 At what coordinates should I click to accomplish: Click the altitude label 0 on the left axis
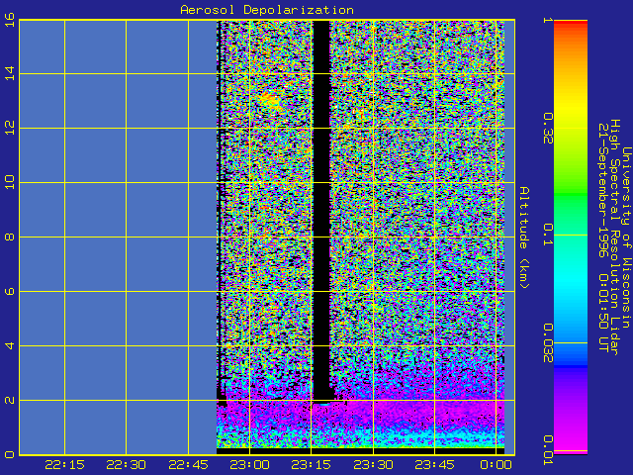click(10, 454)
